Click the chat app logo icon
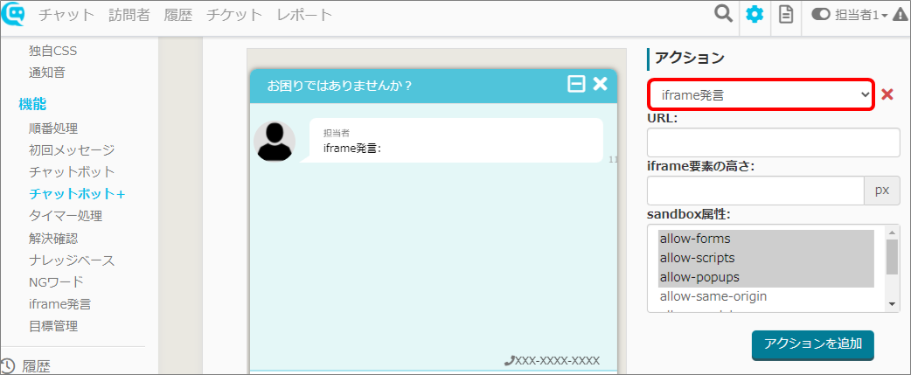This screenshot has width=911, height=375. pos(13,14)
